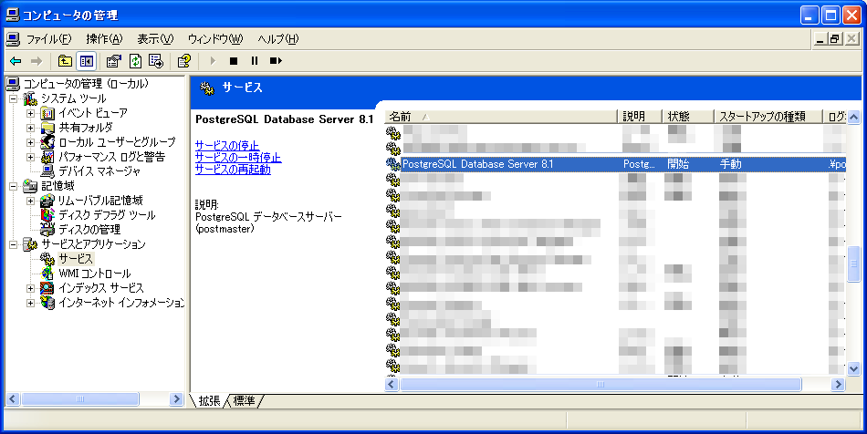The width and height of the screenshot is (867, 434).
Task: Click the services list scroll down arrow
Action: point(853,368)
